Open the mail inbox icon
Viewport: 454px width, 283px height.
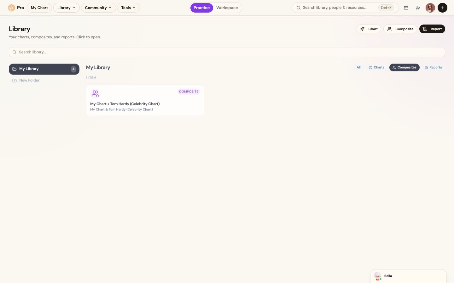[x=406, y=8]
